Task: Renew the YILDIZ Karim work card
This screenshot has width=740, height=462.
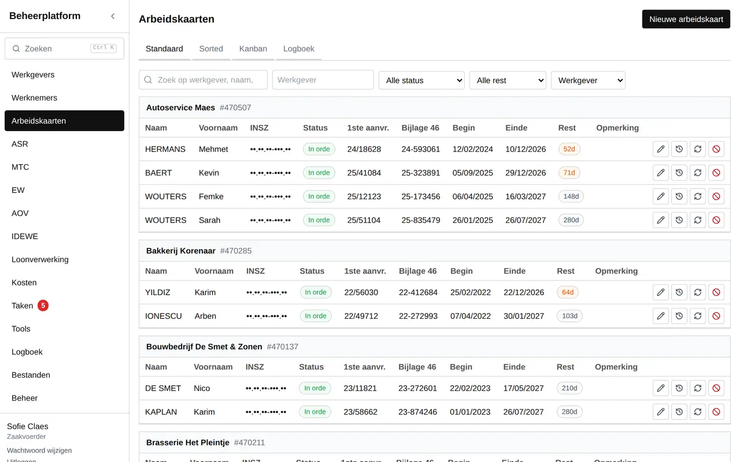Action: 698,292
